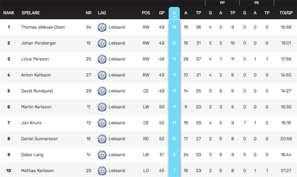
Task: Sort by the POS position header
Action: point(146,13)
